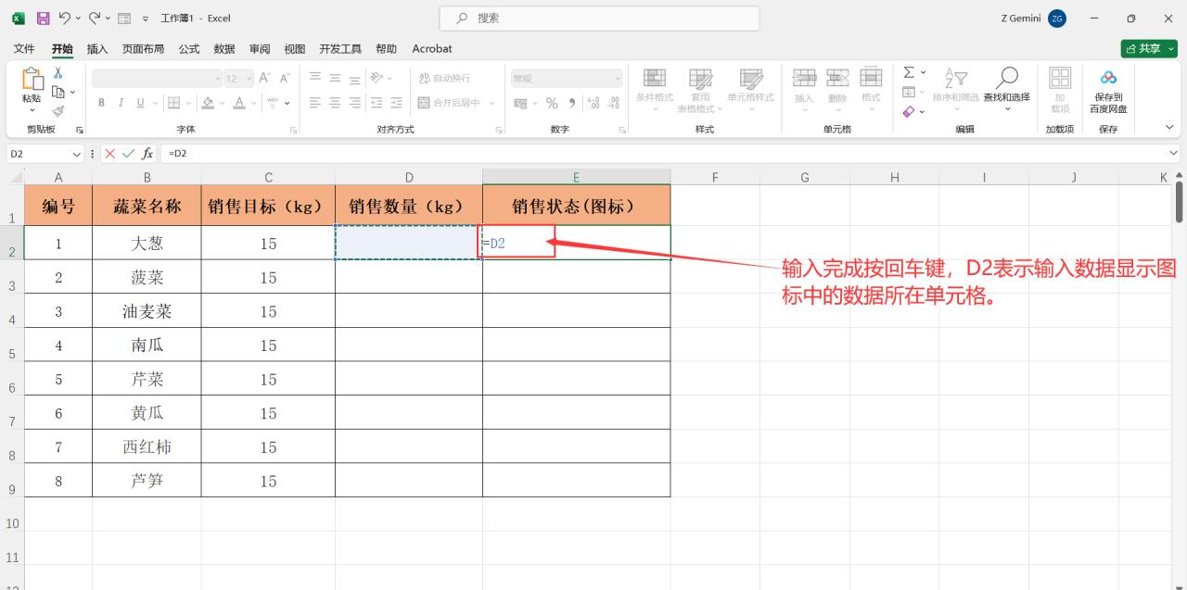Image resolution: width=1187 pixels, height=590 pixels.
Task: Click the Decrease Decimal icon
Action: coord(616,103)
